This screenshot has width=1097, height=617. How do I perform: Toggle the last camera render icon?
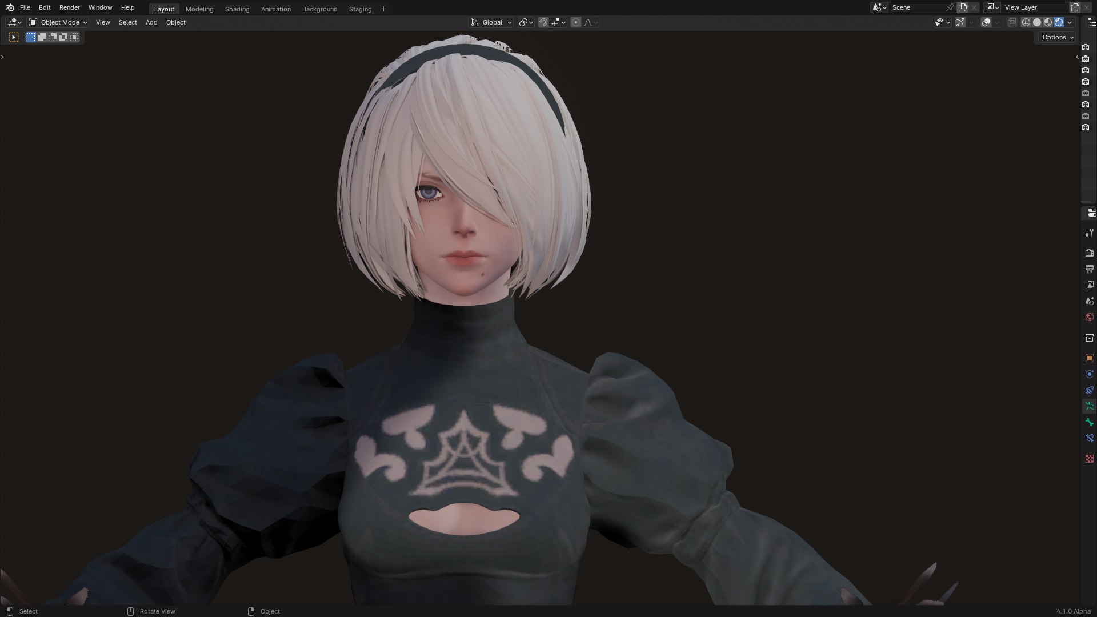click(x=1086, y=127)
